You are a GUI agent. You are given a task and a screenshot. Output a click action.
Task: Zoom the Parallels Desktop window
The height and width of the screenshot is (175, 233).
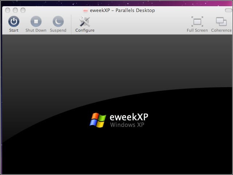[x=23, y=10]
